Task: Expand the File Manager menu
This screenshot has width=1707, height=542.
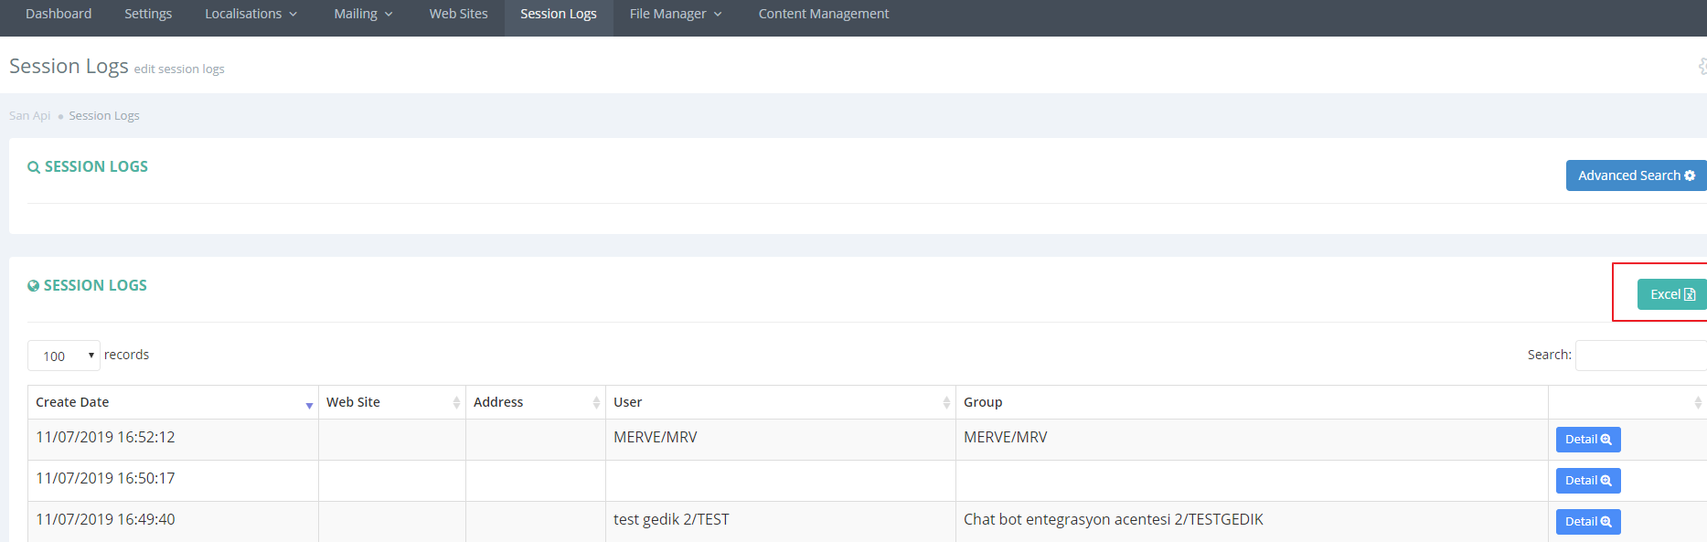Action: tap(676, 14)
